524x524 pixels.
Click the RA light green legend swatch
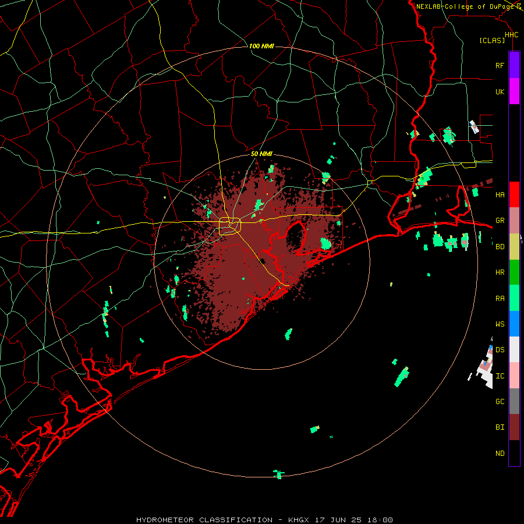tap(514, 298)
